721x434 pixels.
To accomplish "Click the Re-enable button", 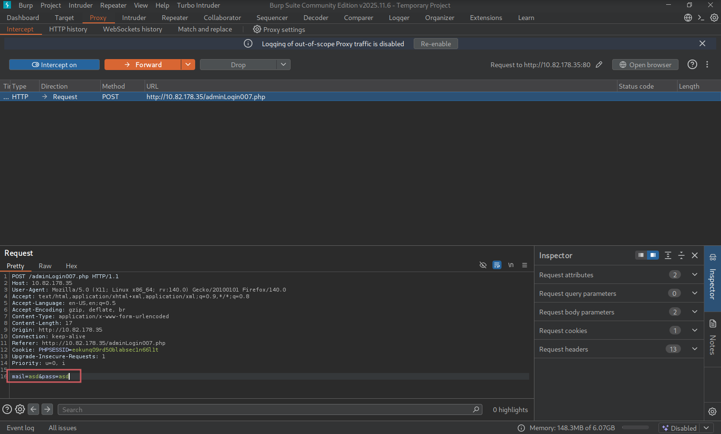I will click(x=436, y=44).
